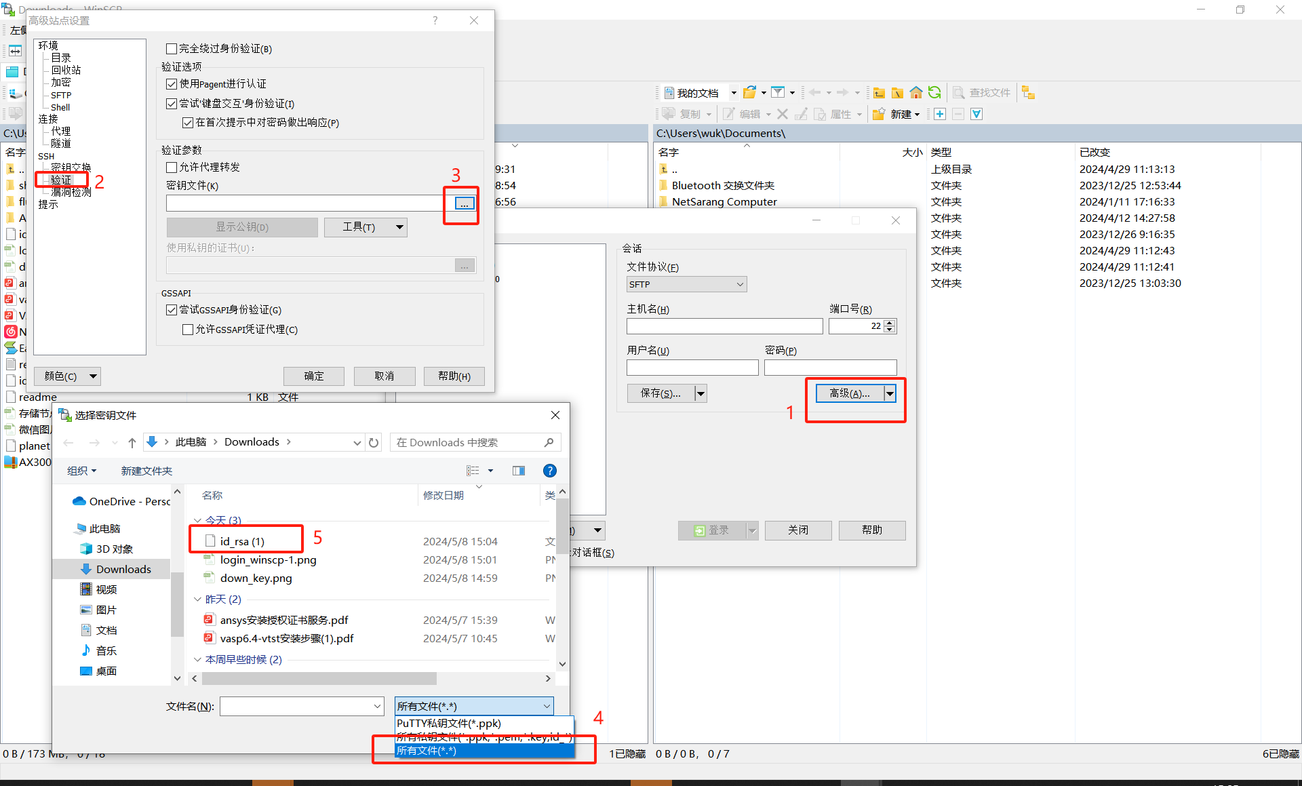The width and height of the screenshot is (1302, 786).
Task: Change view layout icon in file dialog
Action: 473,471
